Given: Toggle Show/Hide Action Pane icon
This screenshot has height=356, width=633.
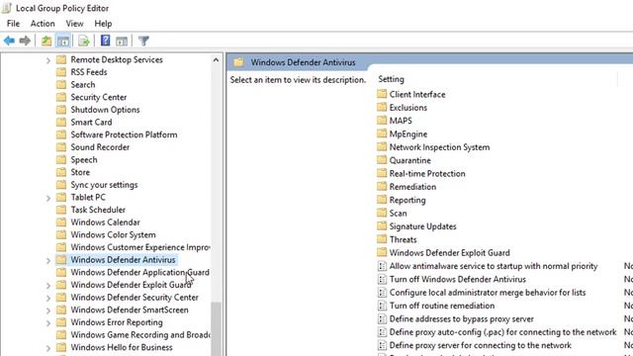Looking at the screenshot, I should (122, 41).
